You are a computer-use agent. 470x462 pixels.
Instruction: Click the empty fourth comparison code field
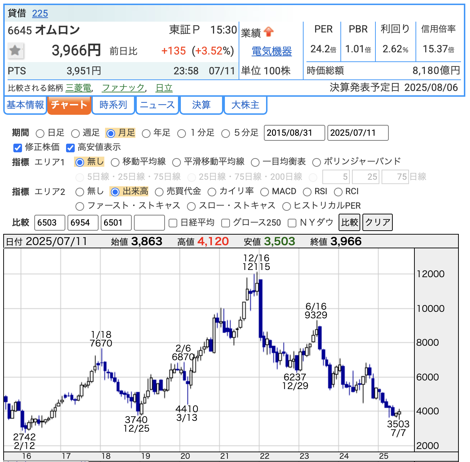pyautogui.click(x=149, y=223)
